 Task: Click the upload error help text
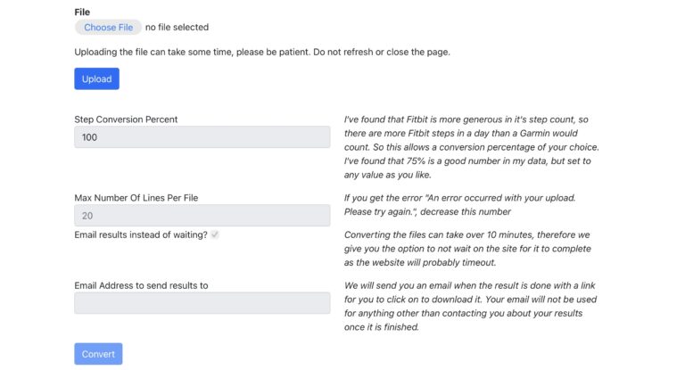pos(459,204)
